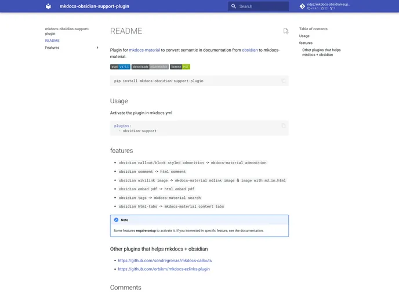Open the git repository icon in header

click(302, 6)
